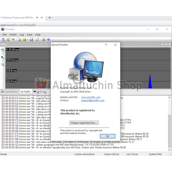This screenshot has width=172, height=172.
Task: Click 1 active connection status text
Action: pos(84,154)
